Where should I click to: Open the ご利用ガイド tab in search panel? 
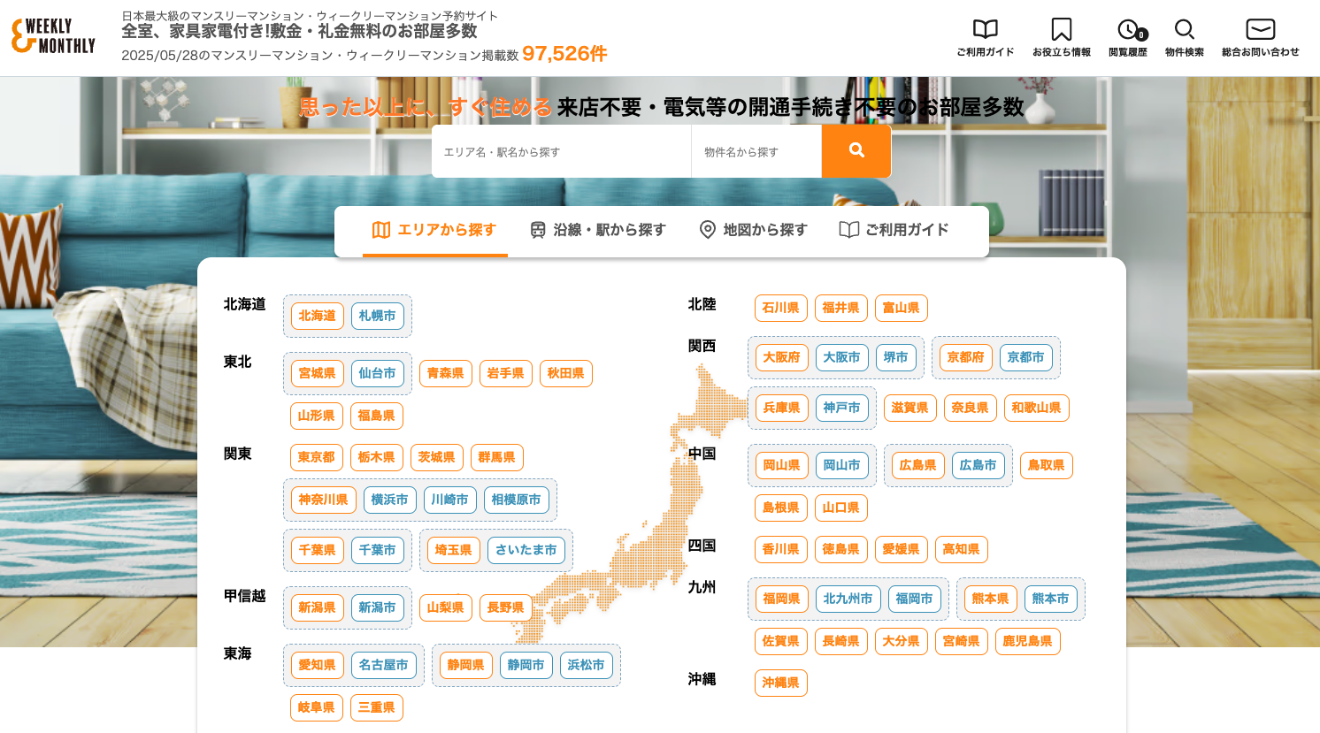tap(894, 230)
